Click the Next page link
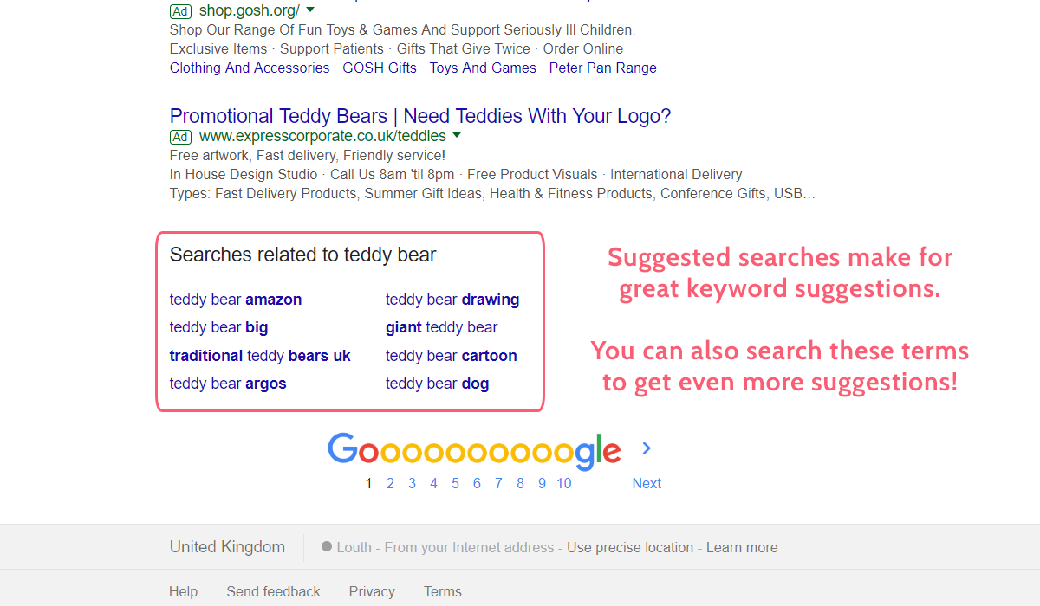The width and height of the screenshot is (1040, 606). [x=647, y=483]
